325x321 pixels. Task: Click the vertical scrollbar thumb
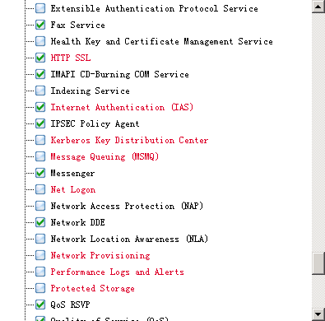(x=318, y=263)
